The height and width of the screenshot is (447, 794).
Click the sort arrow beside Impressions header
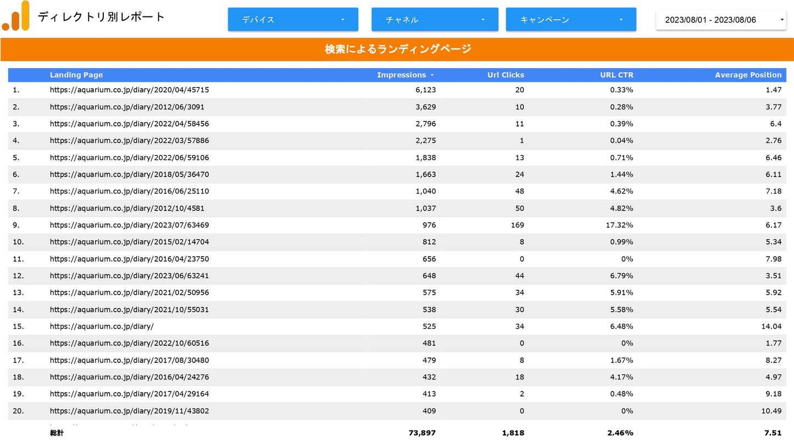pos(432,75)
